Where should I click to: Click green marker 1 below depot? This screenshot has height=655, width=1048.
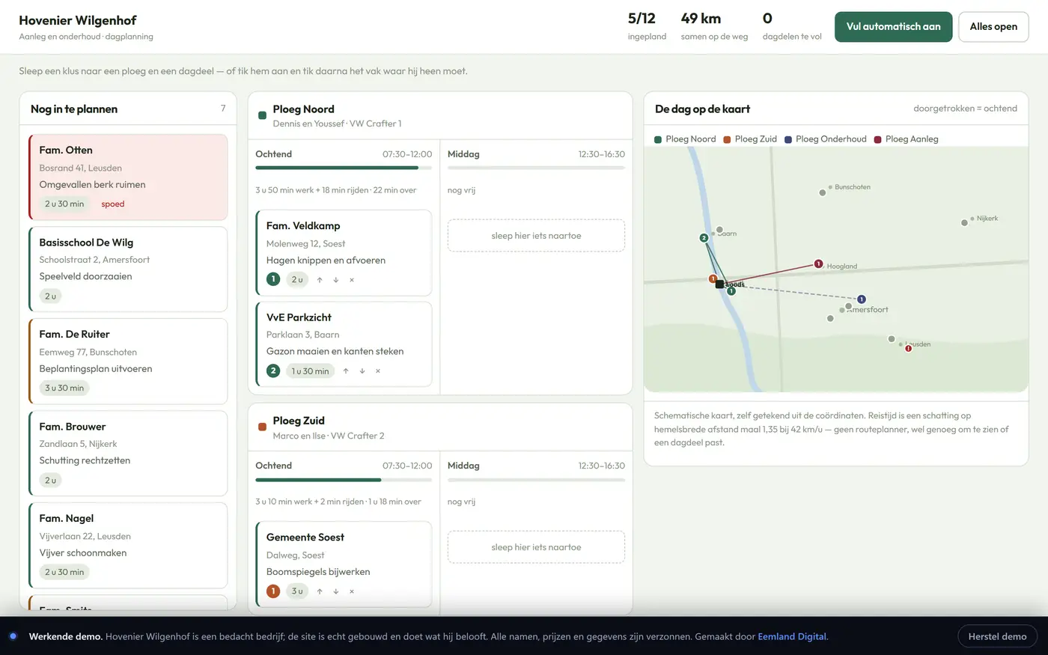(731, 291)
